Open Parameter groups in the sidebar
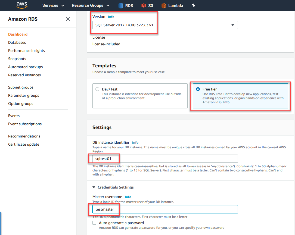 pos(24,95)
